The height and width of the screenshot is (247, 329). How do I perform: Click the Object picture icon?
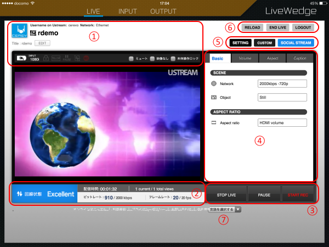click(214, 97)
